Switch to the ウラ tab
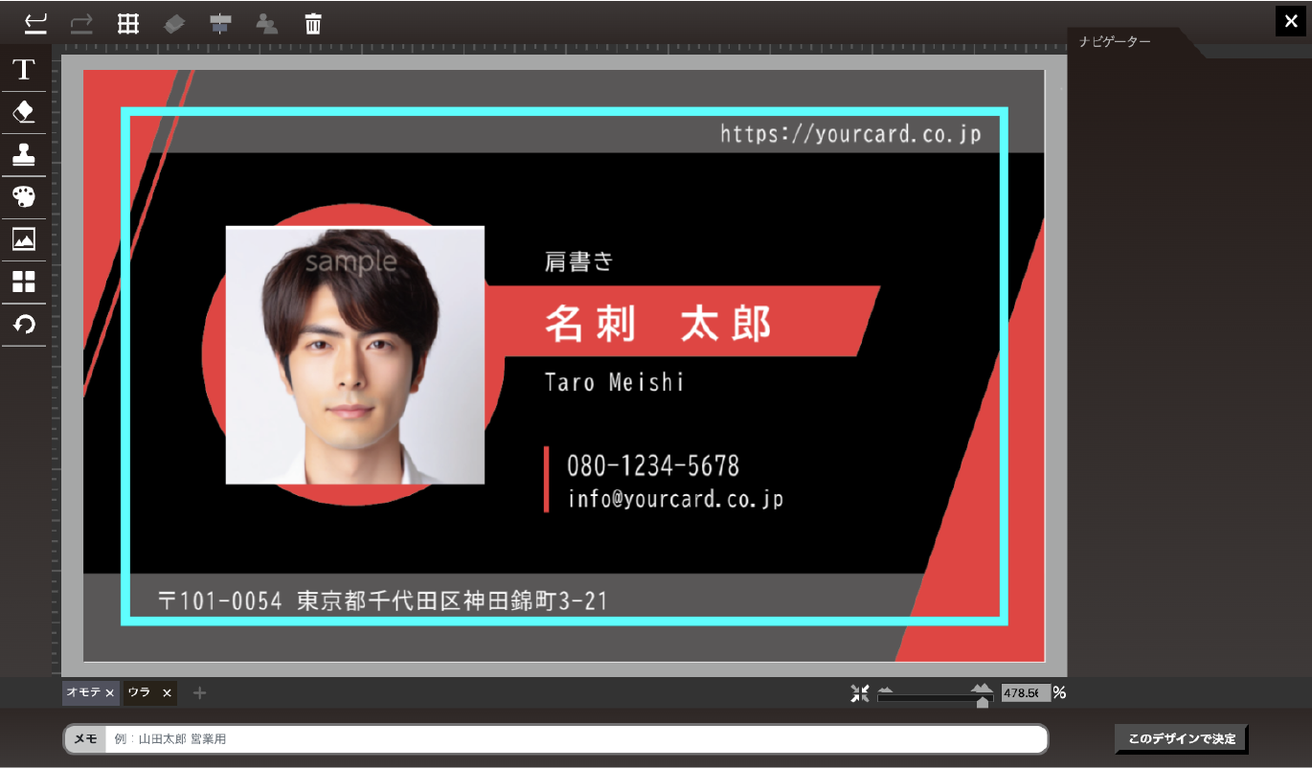 pyautogui.click(x=140, y=692)
